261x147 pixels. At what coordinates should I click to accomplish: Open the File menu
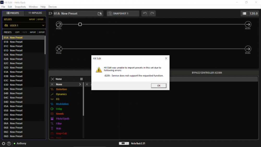[3, 7]
